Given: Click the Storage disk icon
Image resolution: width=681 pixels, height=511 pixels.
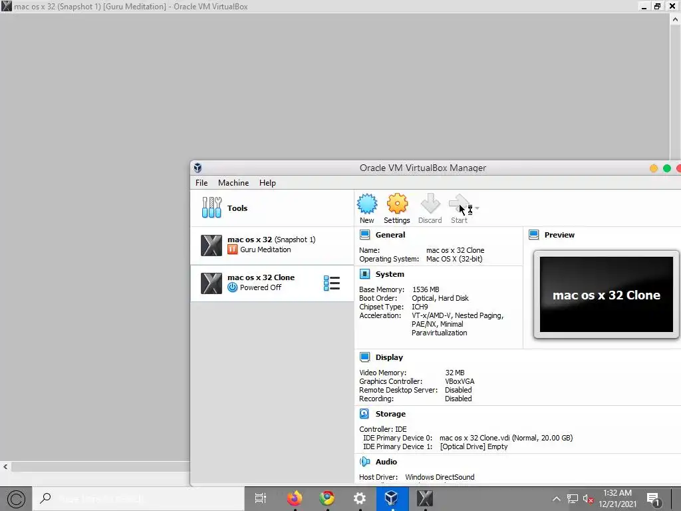Looking at the screenshot, I should pos(364,414).
